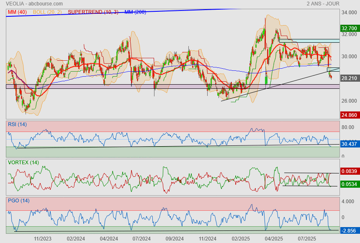
Task: Click the PGO value tag -2.856
Action: 349,231
